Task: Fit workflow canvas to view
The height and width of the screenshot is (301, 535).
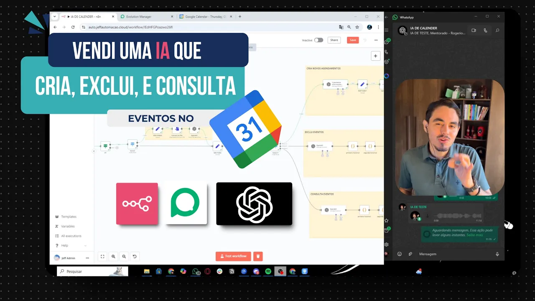Action: 102,256
